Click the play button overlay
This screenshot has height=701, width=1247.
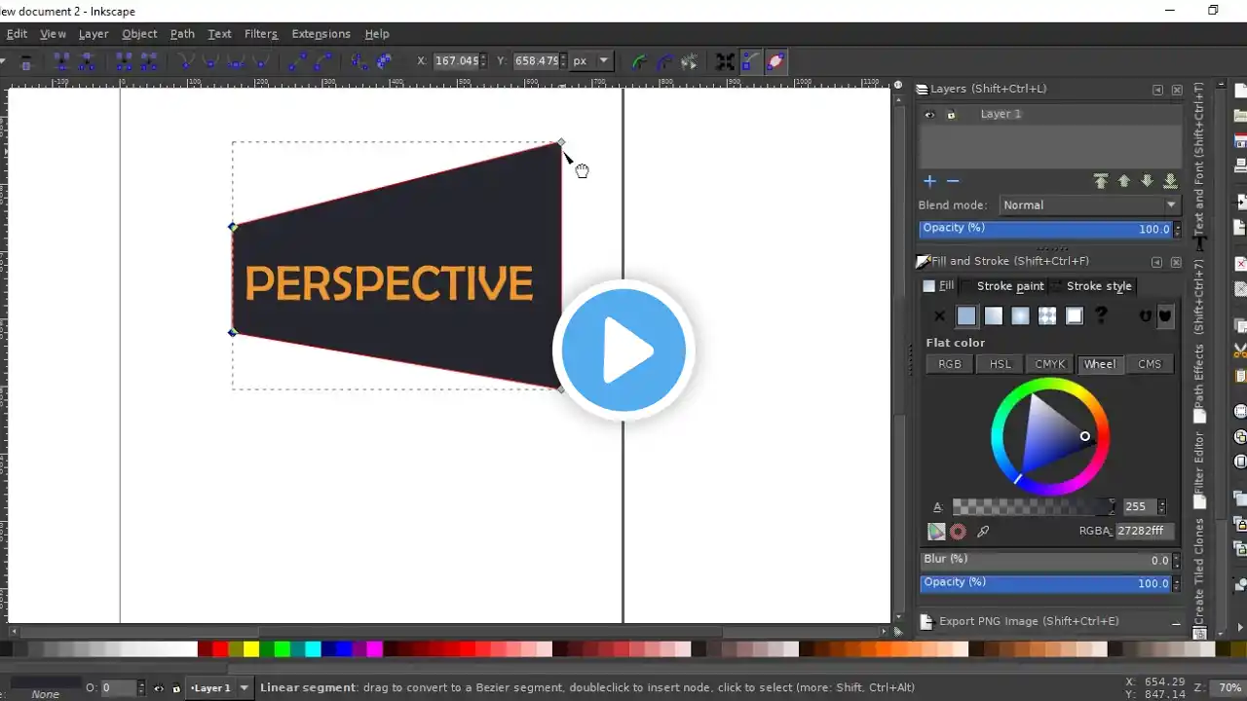click(x=623, y=350)
